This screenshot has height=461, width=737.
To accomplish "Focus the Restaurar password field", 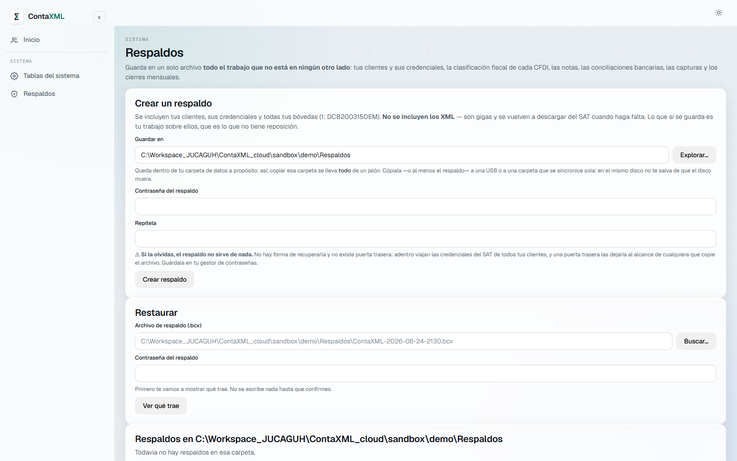I will coord(426,373).
